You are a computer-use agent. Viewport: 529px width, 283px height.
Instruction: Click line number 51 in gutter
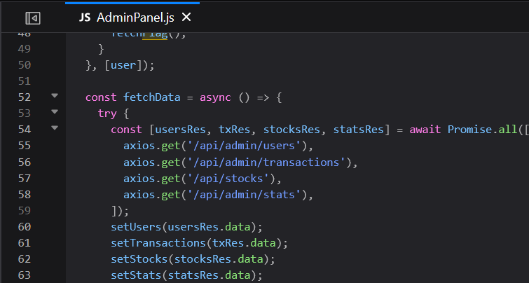pos(25,81)
